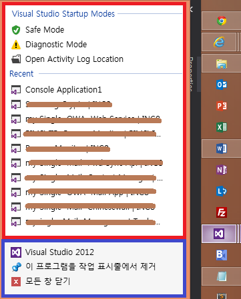Open OneNote from the taskbar
This screenshot has height=299, width=241.
(x=222, y=170)
